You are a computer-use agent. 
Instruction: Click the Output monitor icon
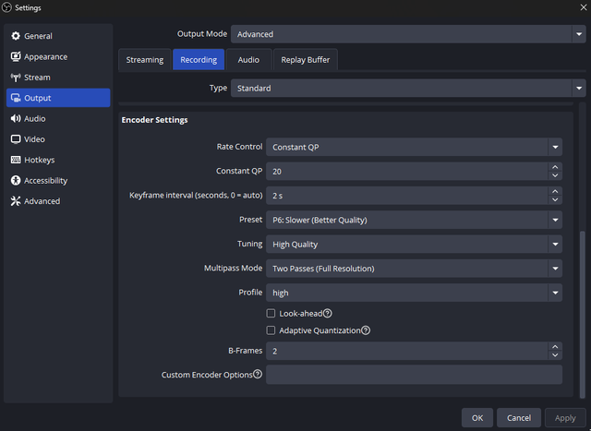[x=16, y=98]
